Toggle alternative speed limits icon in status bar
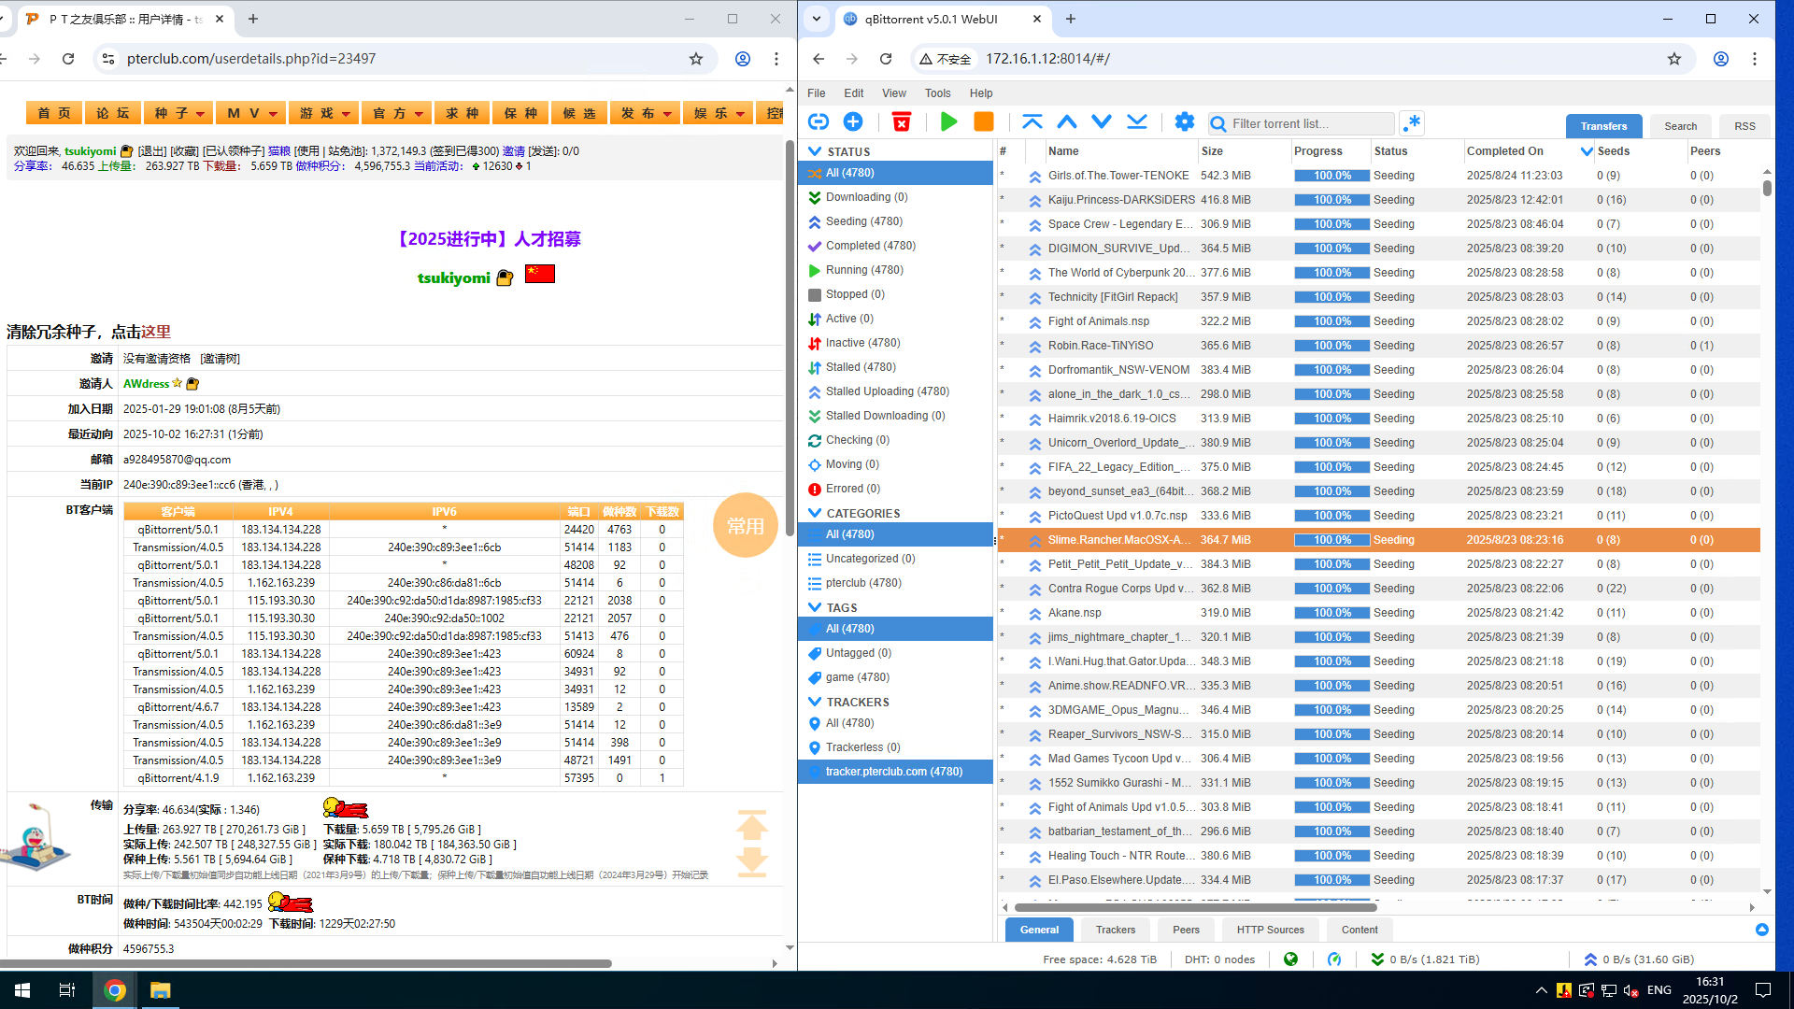The image size is (1794, 1009). click(1334, 959)
